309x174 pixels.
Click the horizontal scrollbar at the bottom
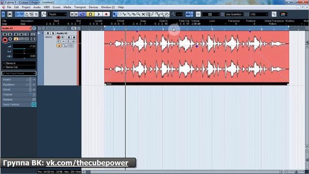point(183,172)
